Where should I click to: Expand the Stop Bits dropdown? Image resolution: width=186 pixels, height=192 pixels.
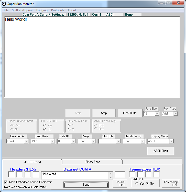118,141
